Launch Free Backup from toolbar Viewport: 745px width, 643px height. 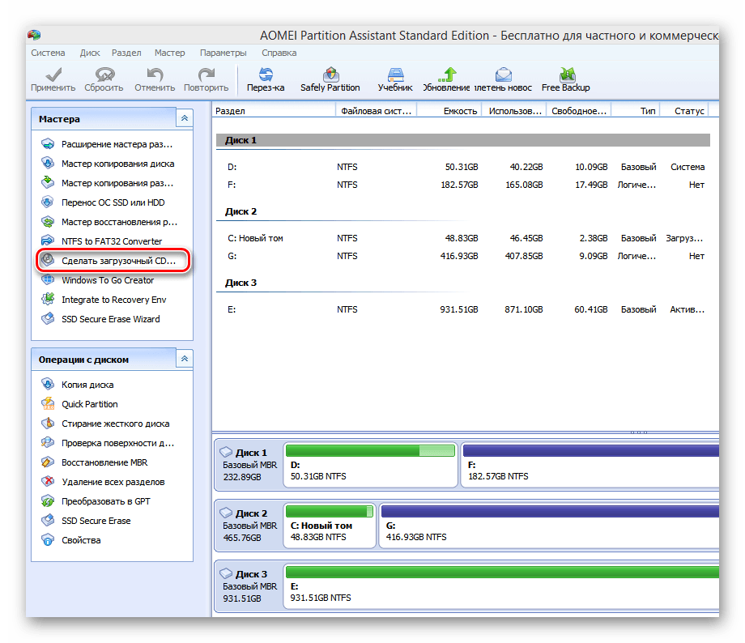tap(565, 78)
